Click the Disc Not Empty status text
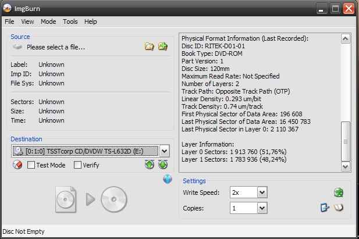This screenshot has width=359, height=239. click(23, 231)
